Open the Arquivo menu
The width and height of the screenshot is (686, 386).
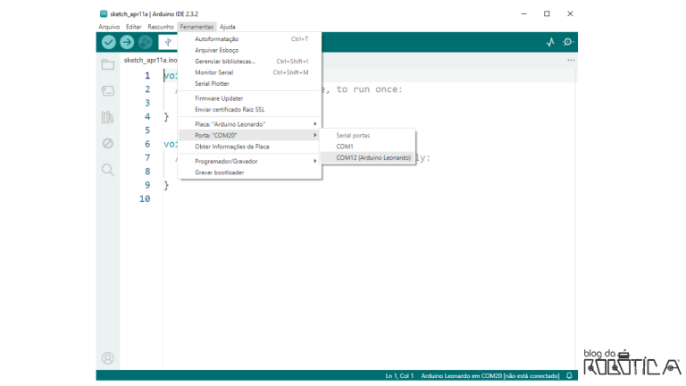coord(109,27)
